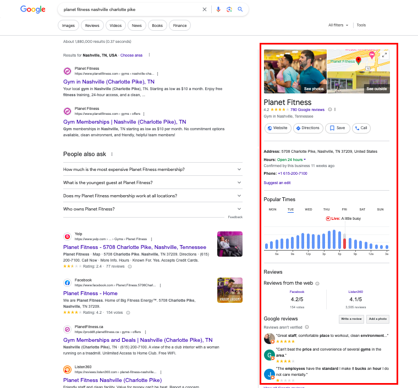Open three-dot menu for PlanetFitness.ca result
The width and height of the screenshot is (418, 388).
145,332
